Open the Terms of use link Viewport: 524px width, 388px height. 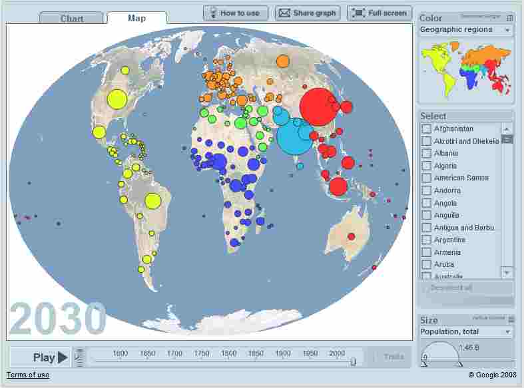coord(28,375)
